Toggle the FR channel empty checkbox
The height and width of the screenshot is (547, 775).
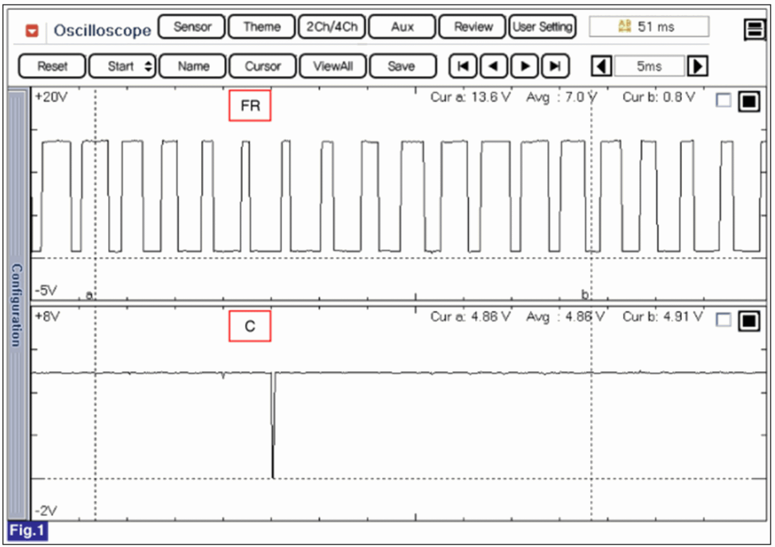click(723, 100)
